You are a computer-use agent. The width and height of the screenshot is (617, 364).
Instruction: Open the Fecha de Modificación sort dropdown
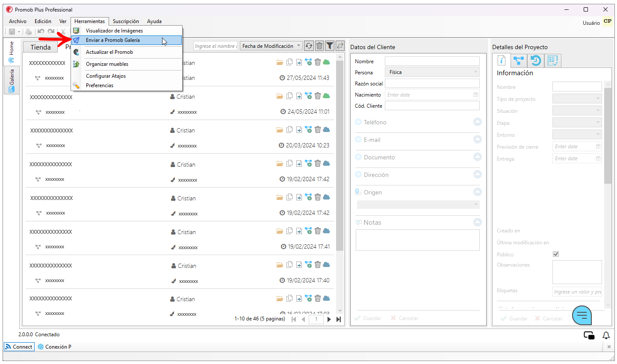[x=272, y=46]
